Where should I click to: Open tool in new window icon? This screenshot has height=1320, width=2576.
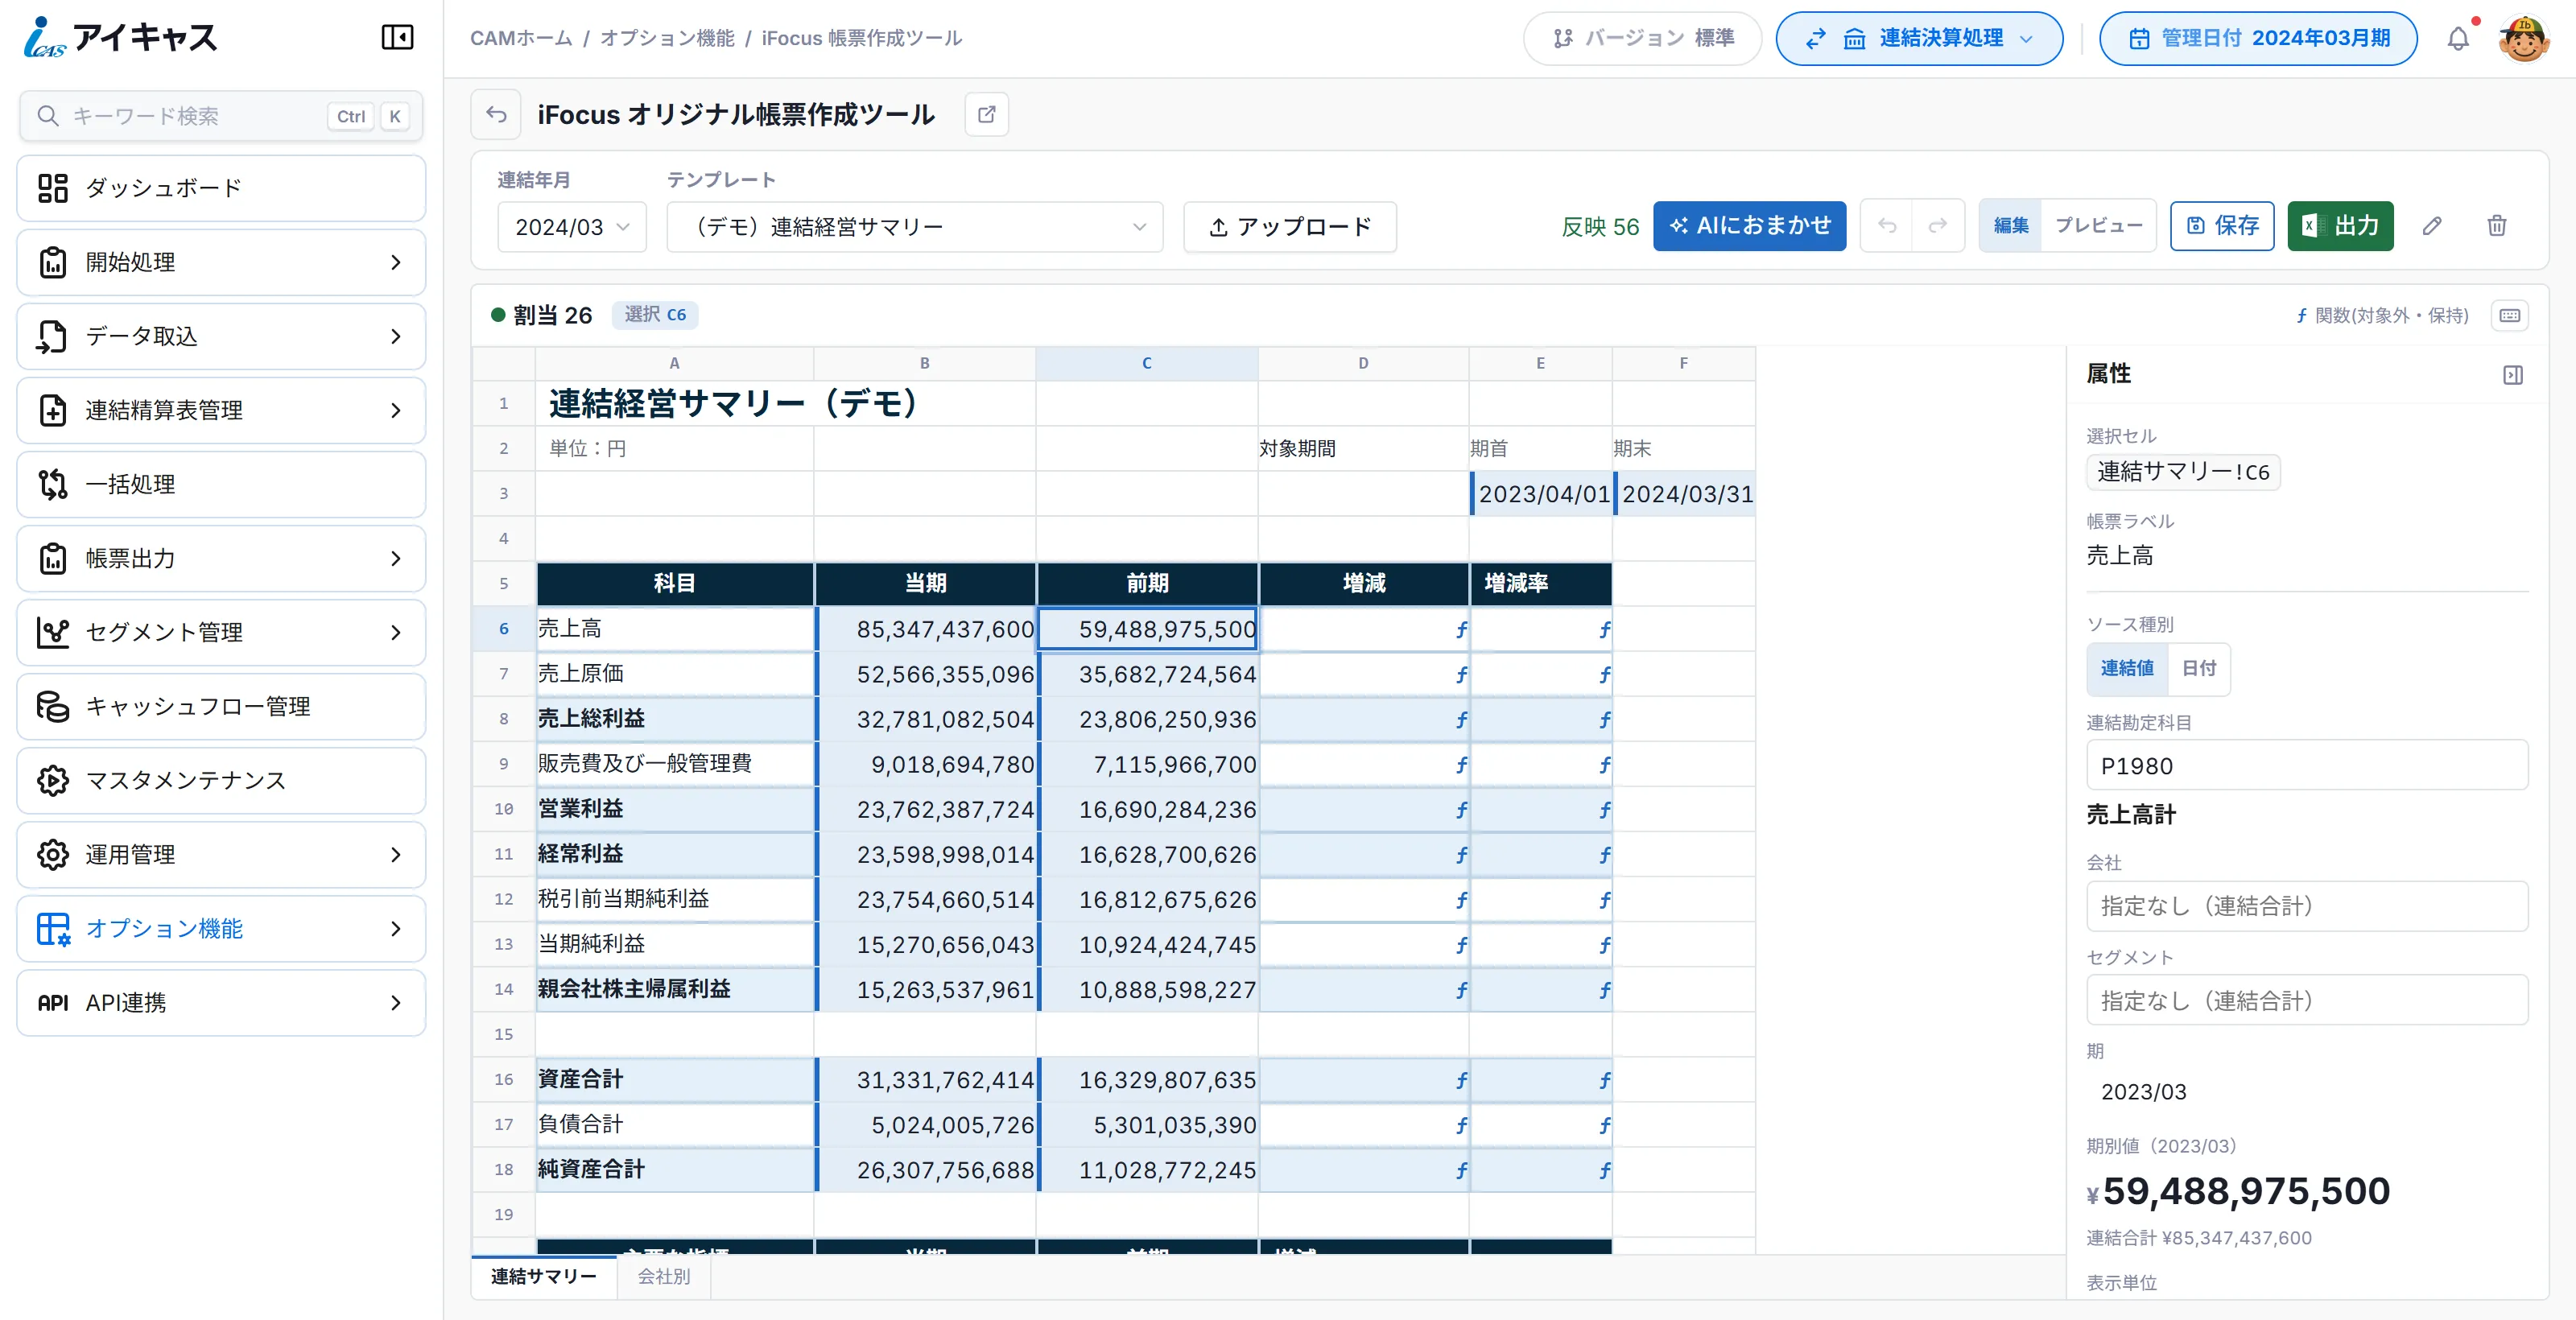coord(986,114)
